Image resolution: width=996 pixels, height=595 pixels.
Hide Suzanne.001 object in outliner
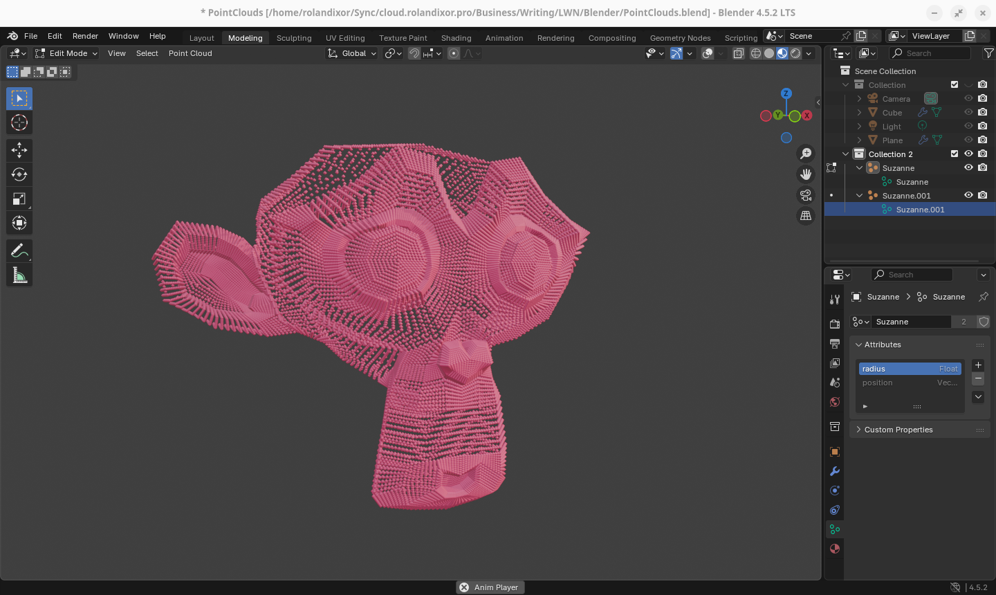point(968,196)
